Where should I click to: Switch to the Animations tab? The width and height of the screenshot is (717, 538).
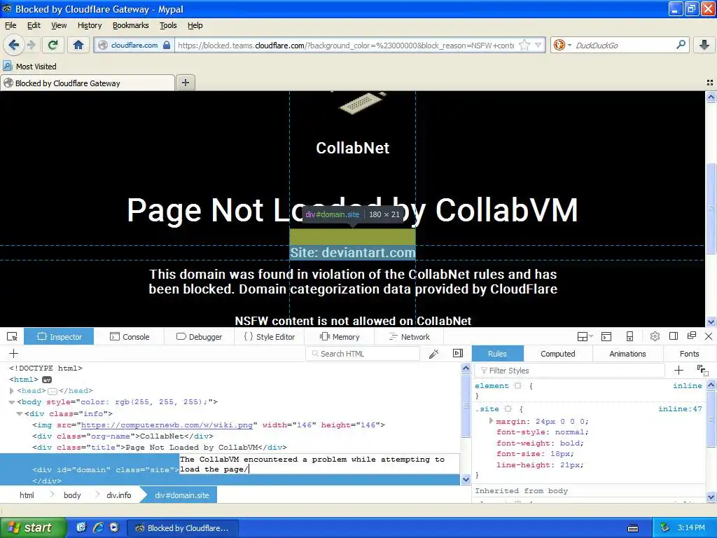tap(627, 354)
